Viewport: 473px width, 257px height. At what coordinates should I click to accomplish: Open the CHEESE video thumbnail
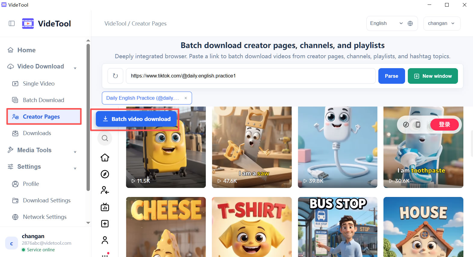(x=166, y=227)
